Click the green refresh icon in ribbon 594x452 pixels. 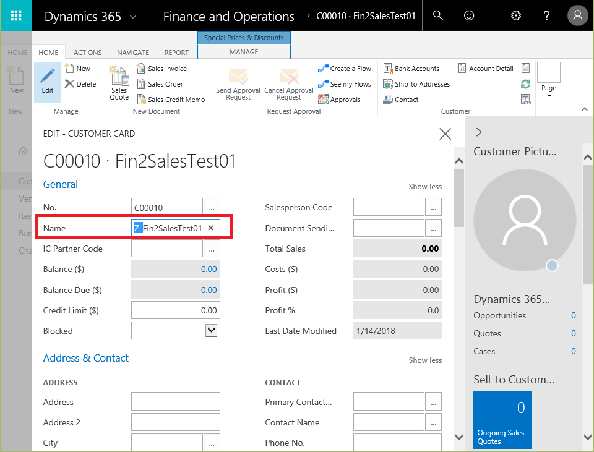click(525, 84)
